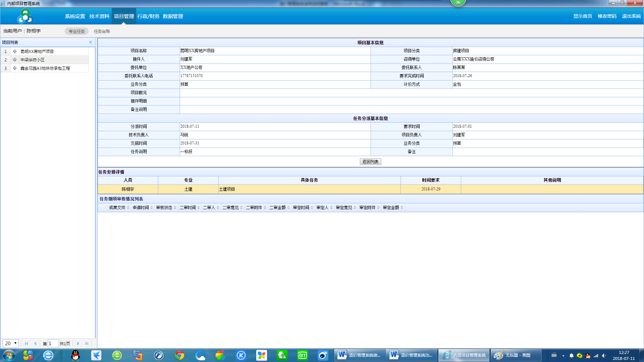Open the page size dropdown showing 20

11,344
